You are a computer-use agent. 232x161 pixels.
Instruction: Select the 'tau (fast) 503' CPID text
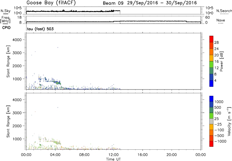click(x=40, y=29)
